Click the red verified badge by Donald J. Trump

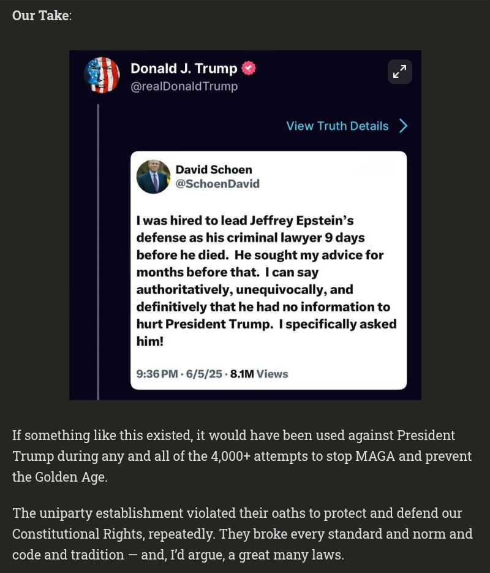pyautogui.click(x=248, y=69)
